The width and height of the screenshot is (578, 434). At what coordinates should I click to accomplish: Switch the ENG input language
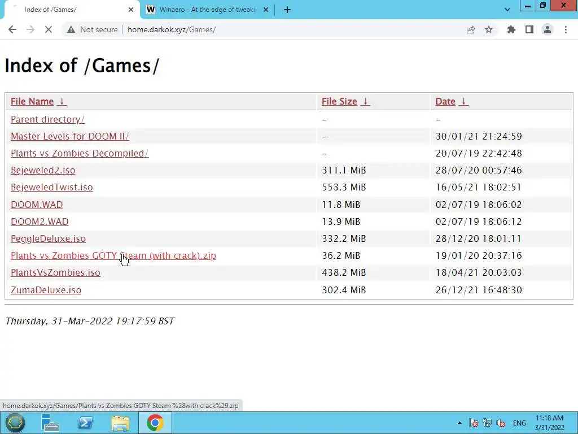tap(519, 423)
